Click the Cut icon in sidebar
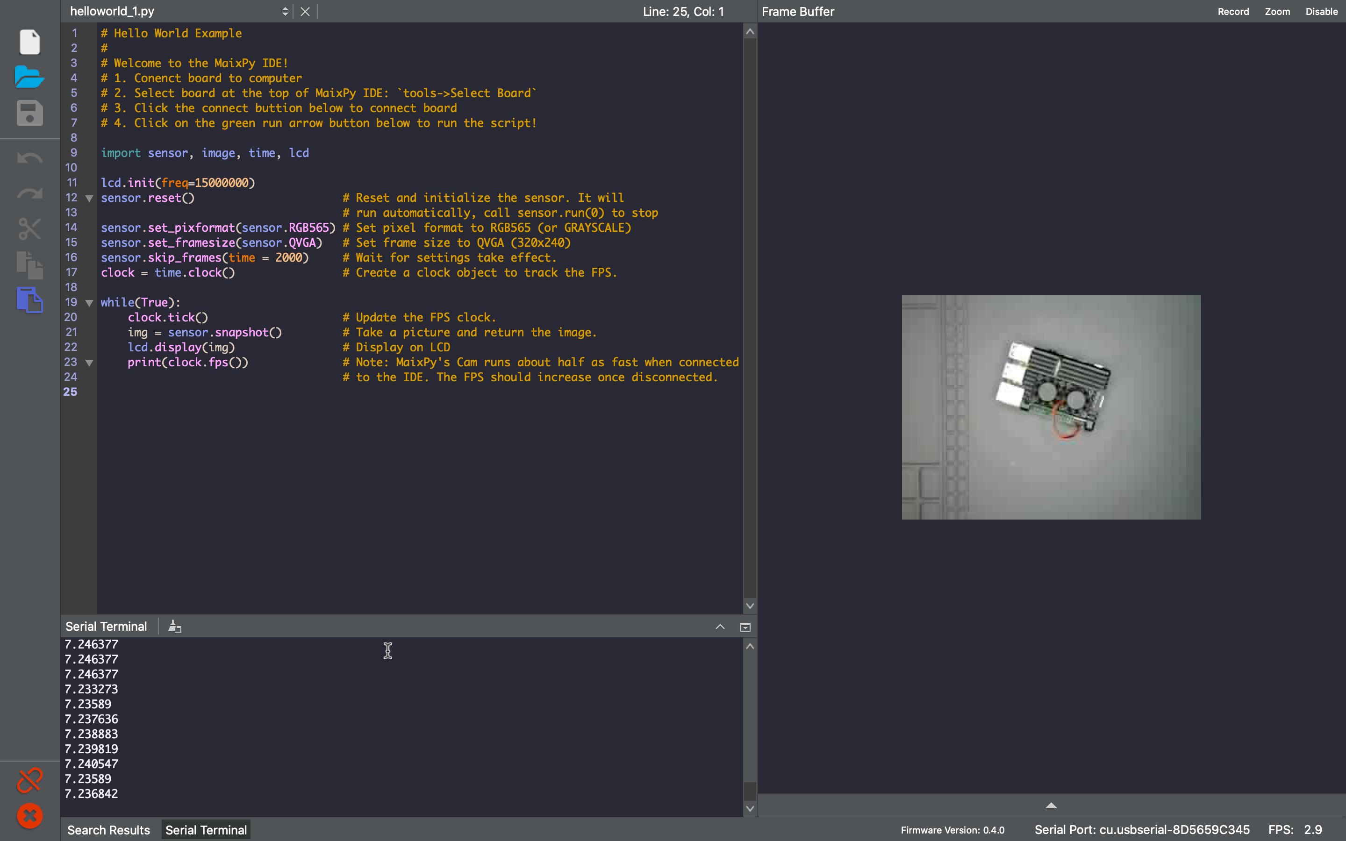 29,228
